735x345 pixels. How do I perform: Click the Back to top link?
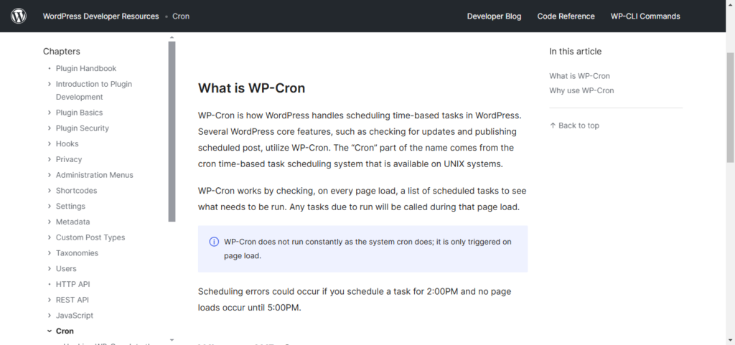coord(574,126)
